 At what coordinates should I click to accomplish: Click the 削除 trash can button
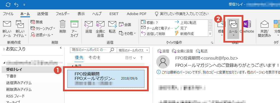63,27
